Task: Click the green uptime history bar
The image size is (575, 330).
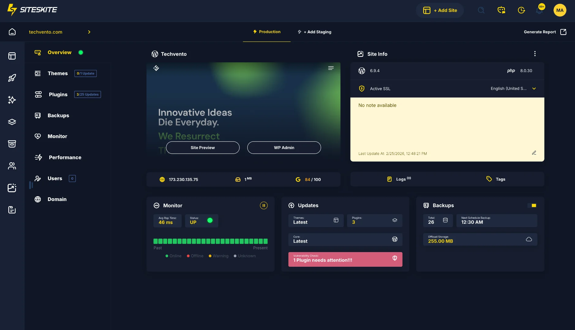Action: [x=210, y=241]
